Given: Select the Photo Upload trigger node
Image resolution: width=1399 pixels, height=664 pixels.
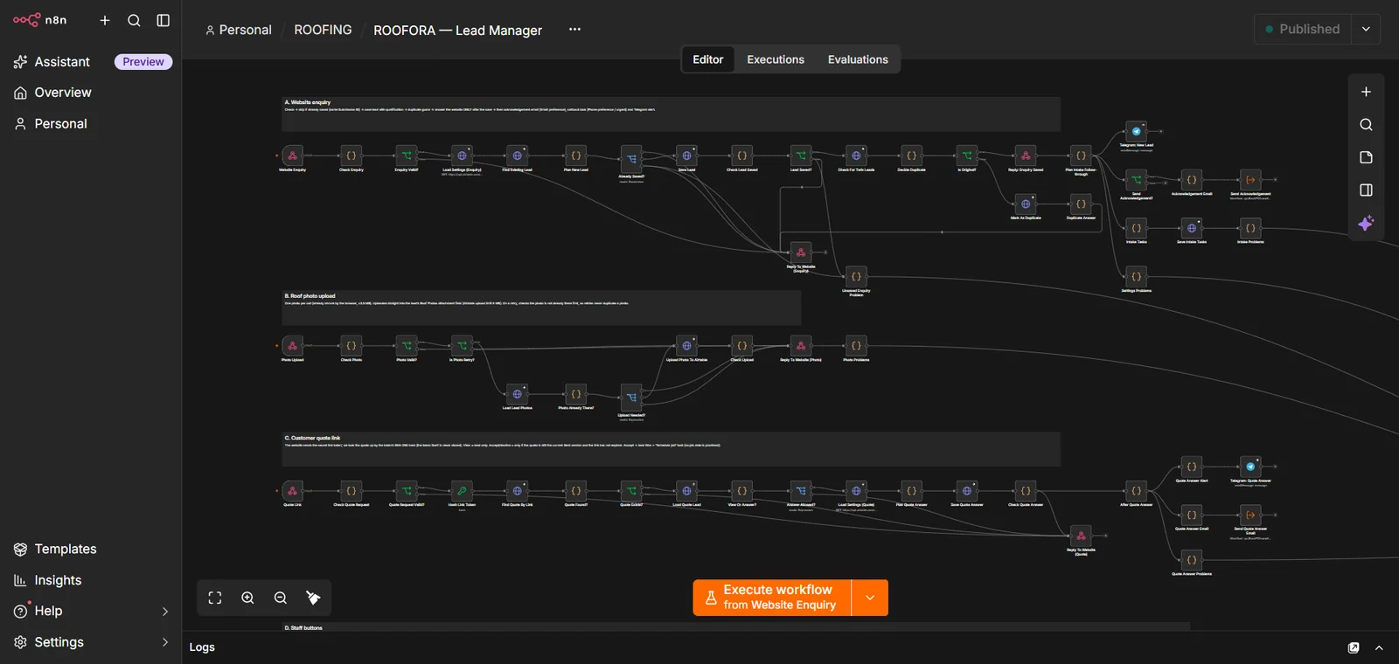Looking at the screenshot, I should click(x=293, y=346).
